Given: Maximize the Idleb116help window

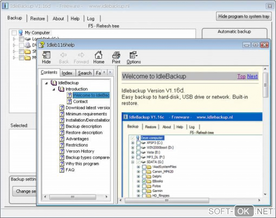Looking at the screenshot, I should click(x=255, y=45).
